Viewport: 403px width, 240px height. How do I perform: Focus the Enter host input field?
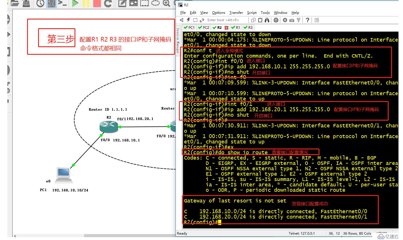(x=227, y=20)
